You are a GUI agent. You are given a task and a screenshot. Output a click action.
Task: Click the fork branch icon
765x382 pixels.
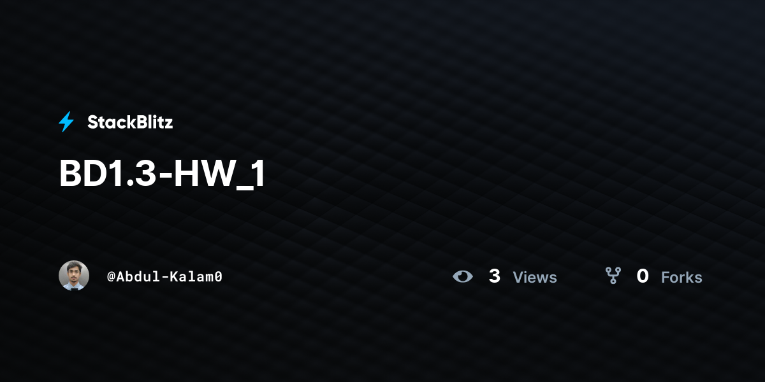pos(613,276)
